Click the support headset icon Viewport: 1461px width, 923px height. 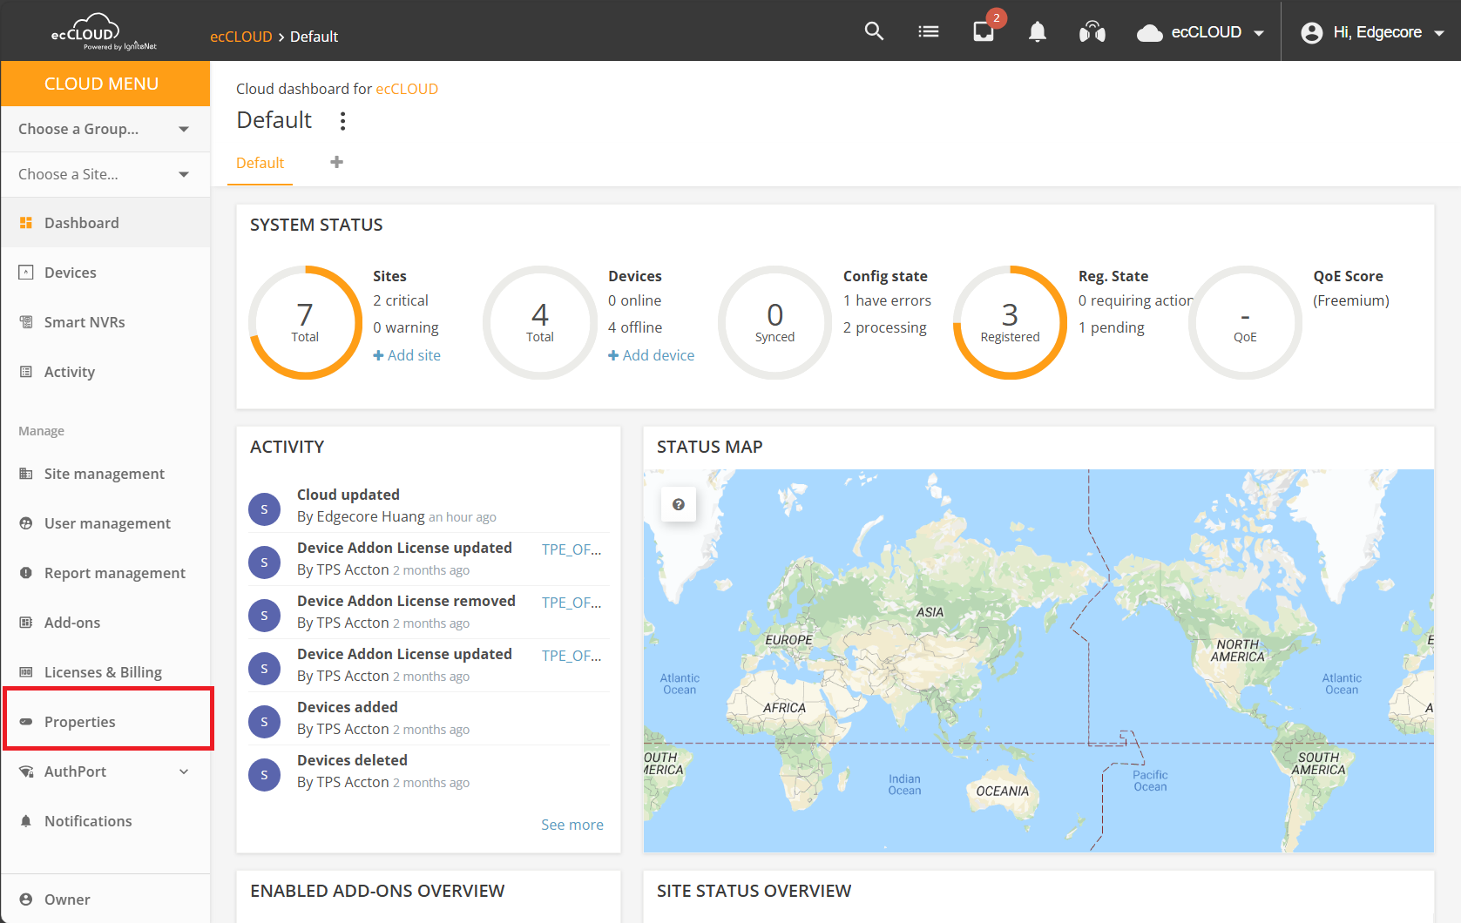(x=1092, y=32)
